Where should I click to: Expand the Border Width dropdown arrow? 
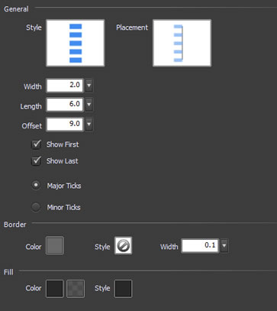(224, 245)
